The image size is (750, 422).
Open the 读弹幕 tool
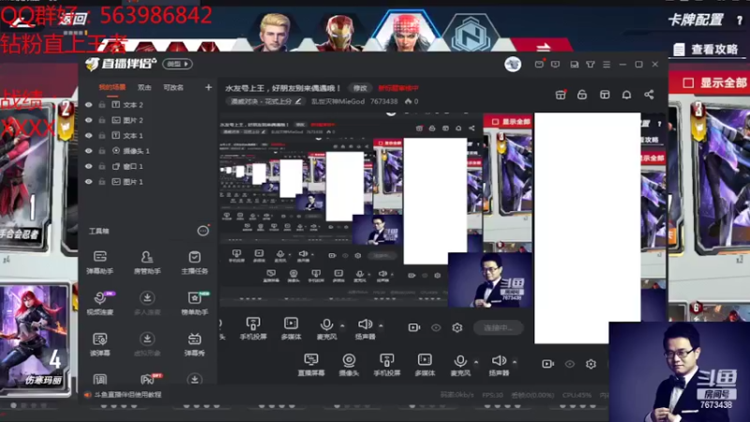tap(100, 344)
